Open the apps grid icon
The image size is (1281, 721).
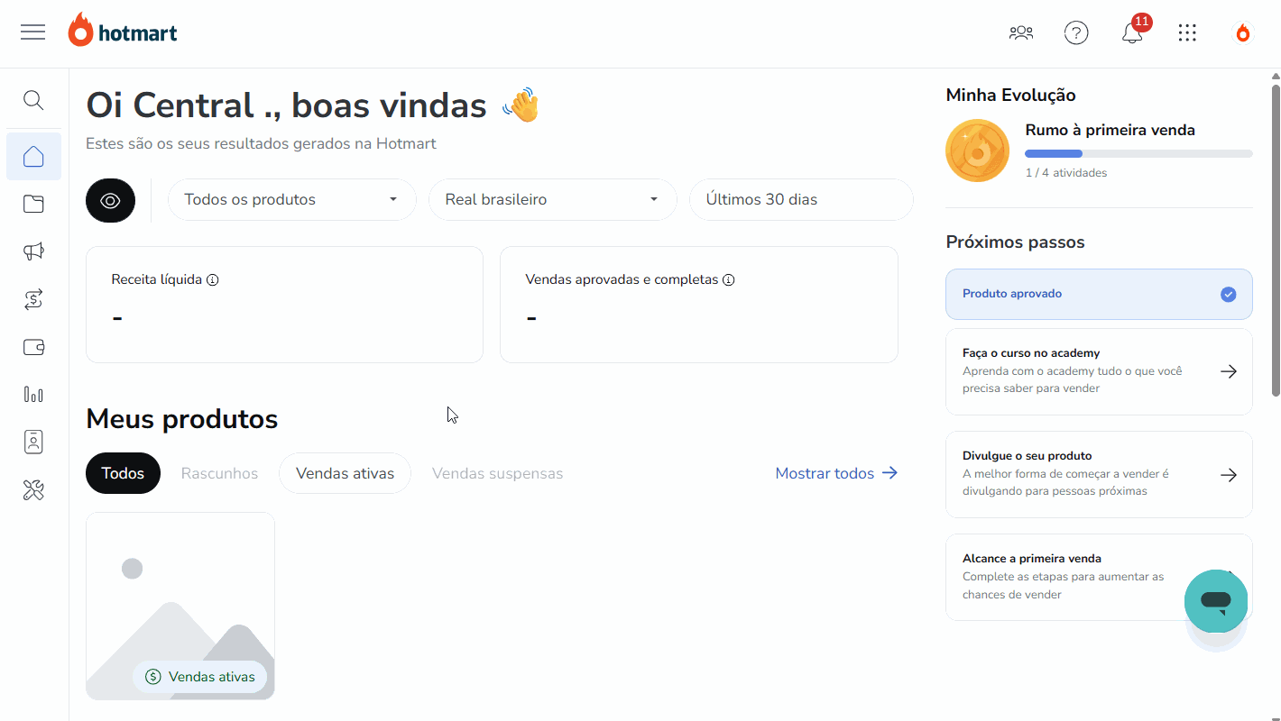(x=1187, y=33)
